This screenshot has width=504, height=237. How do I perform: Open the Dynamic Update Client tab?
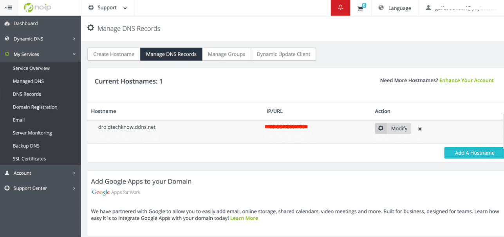(283, 54)
